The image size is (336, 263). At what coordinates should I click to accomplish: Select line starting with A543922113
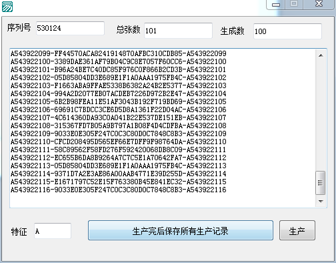(119, 166)
